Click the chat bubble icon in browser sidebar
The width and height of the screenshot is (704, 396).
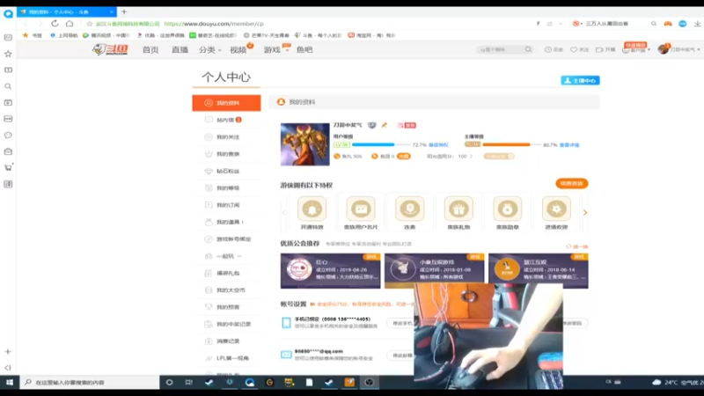[x=8, y=136]
